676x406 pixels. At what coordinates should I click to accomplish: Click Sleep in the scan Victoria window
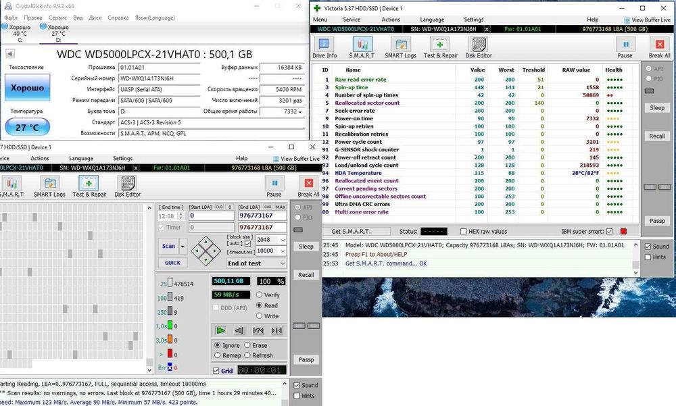306,247
